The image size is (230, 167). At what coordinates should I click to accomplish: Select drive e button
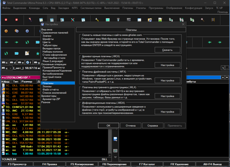pos(21,63)
